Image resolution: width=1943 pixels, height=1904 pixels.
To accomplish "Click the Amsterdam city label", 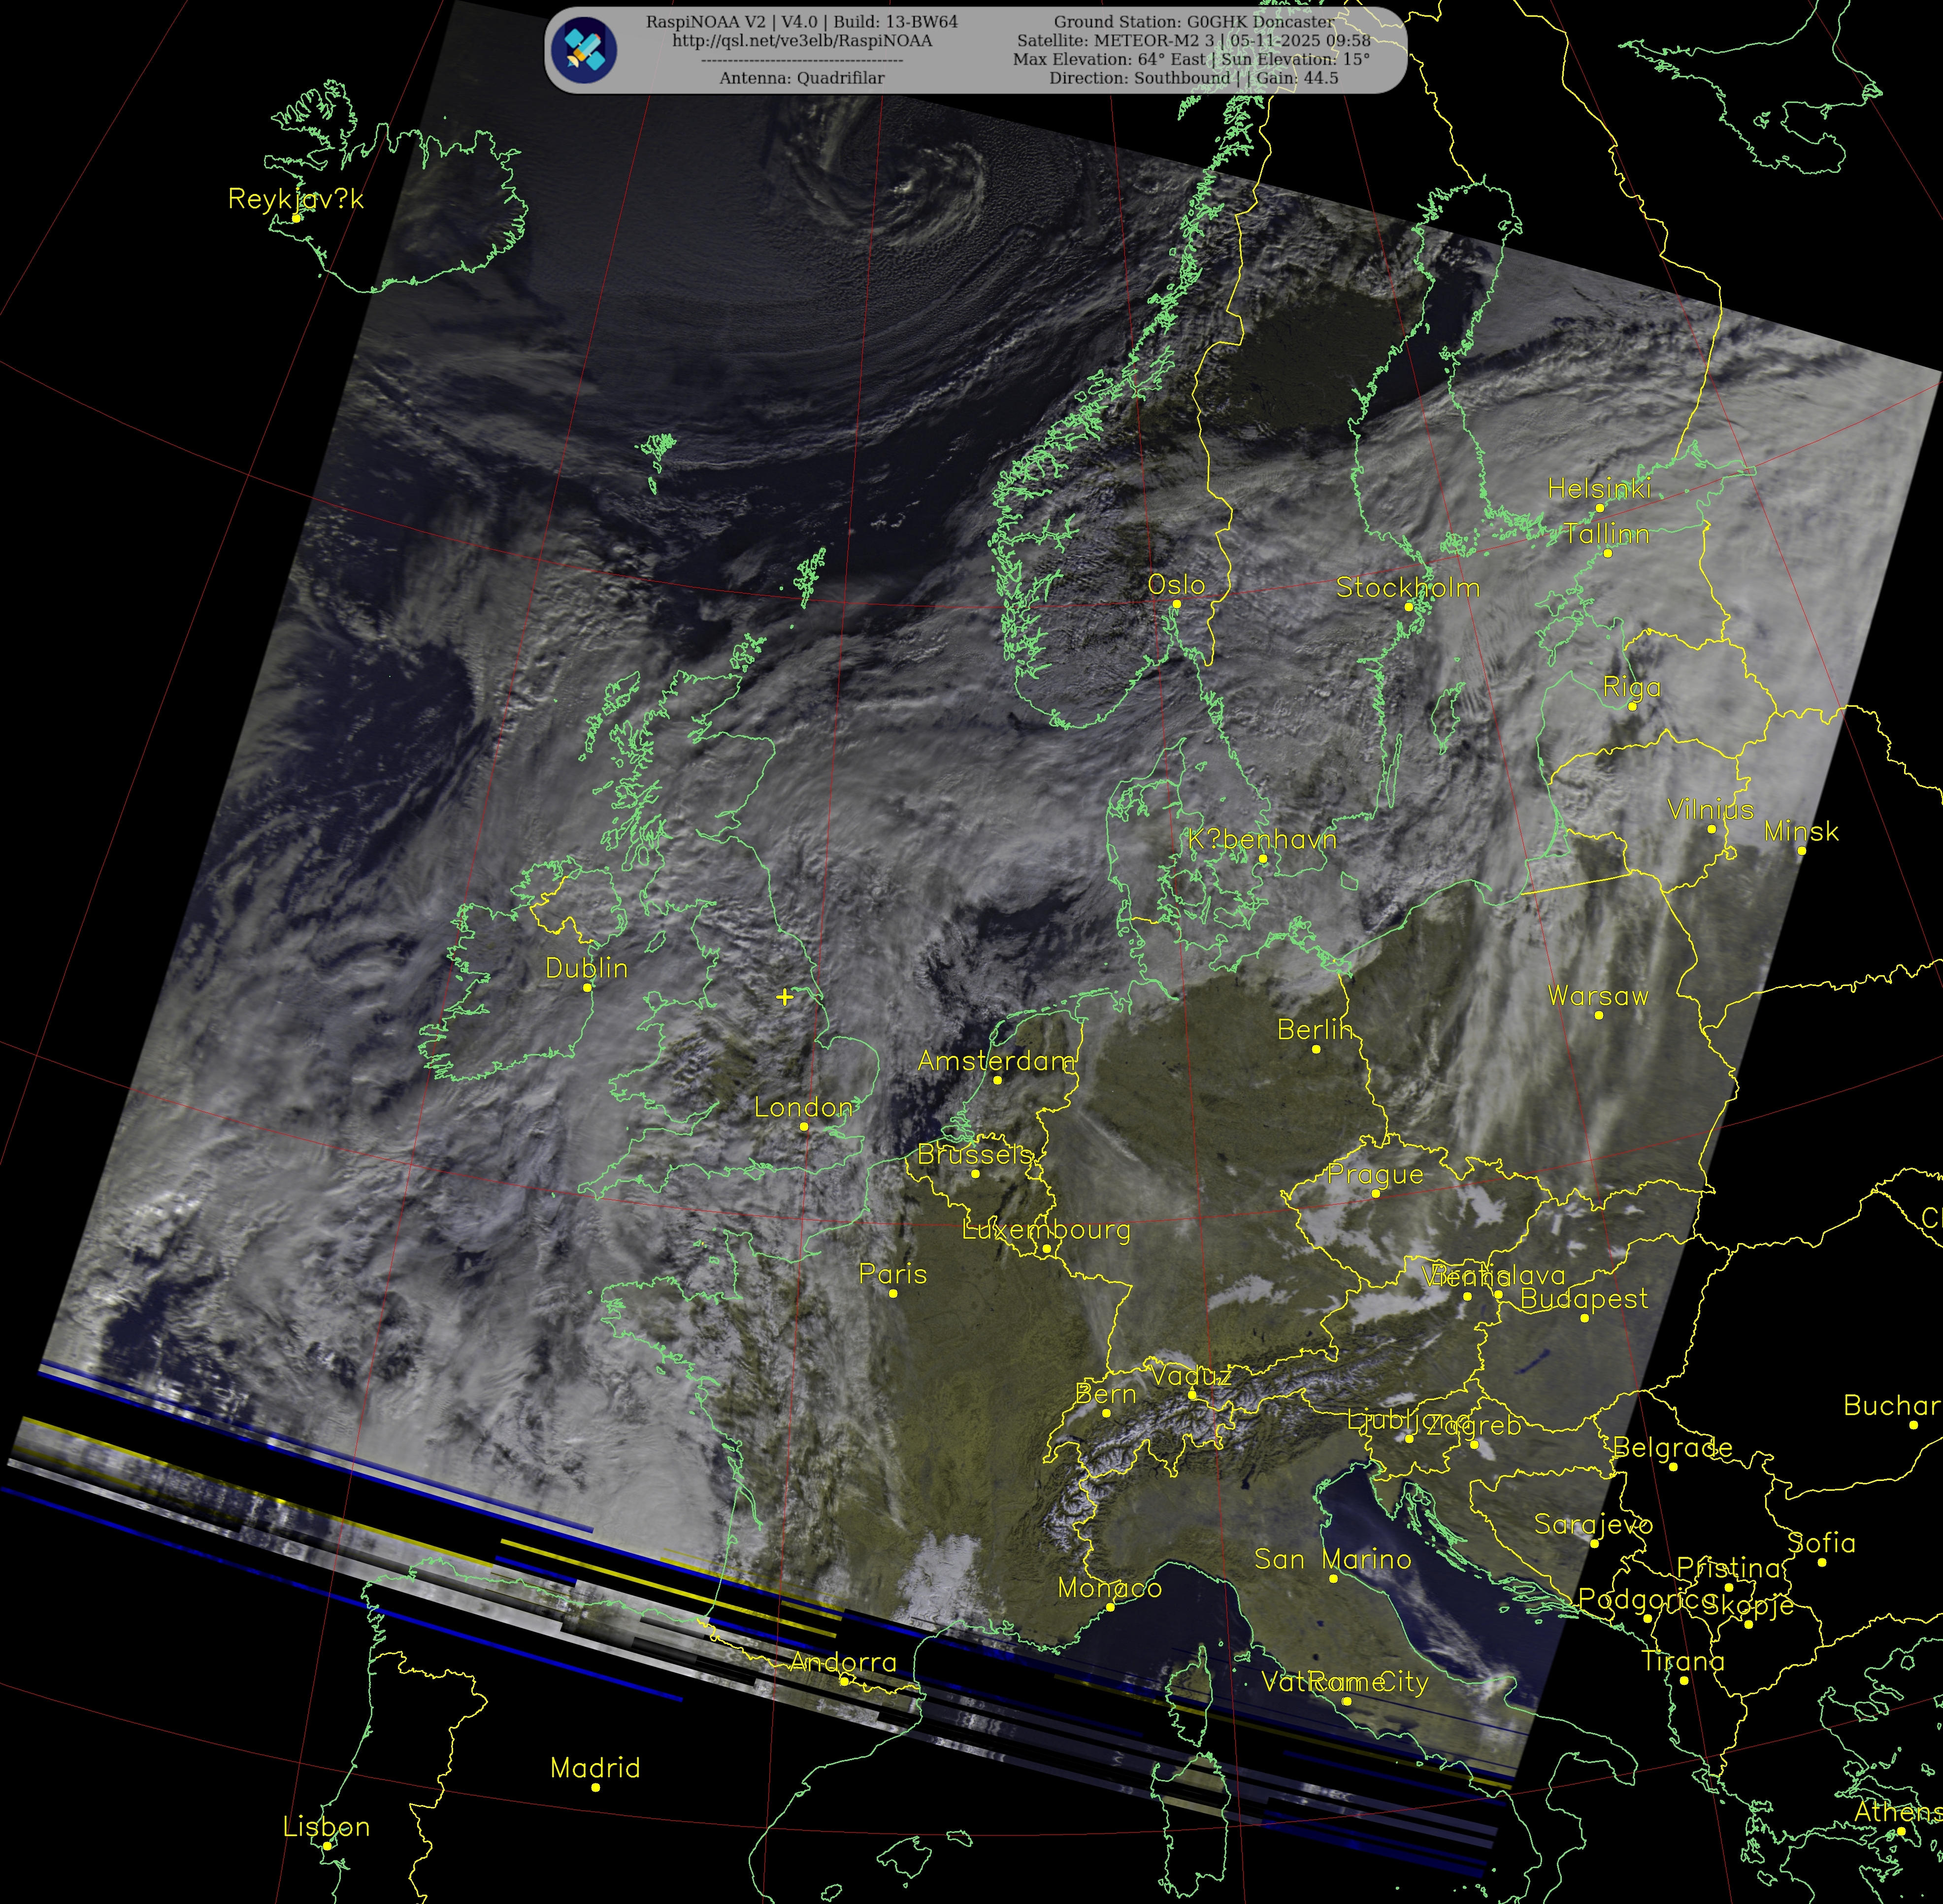I will pyautogui.click(x=996, y=1060).
